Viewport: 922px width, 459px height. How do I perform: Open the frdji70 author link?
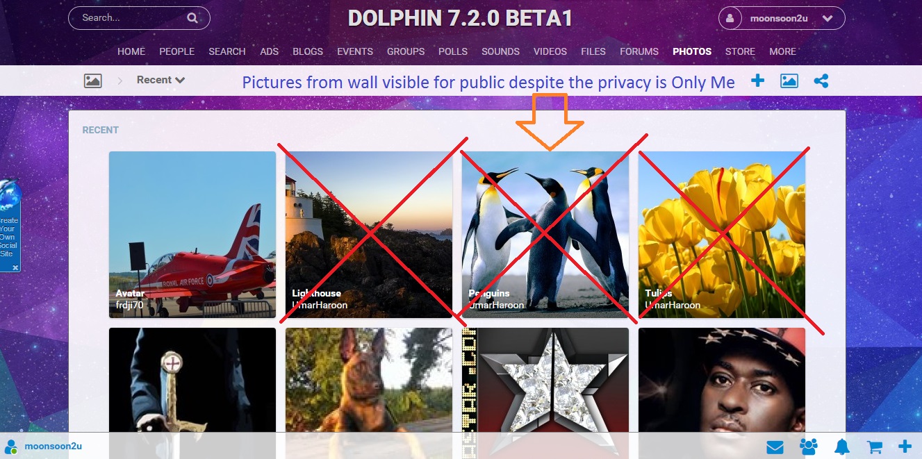tap(131, 305)
